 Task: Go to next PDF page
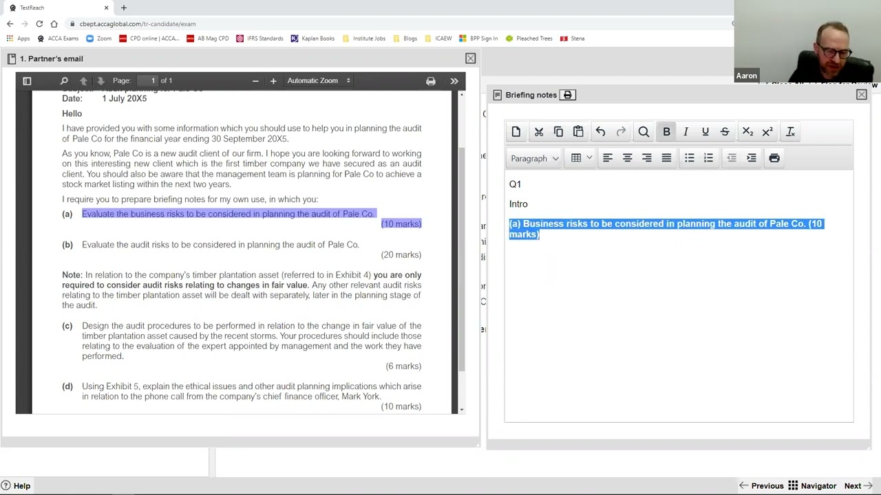[100, 81]
